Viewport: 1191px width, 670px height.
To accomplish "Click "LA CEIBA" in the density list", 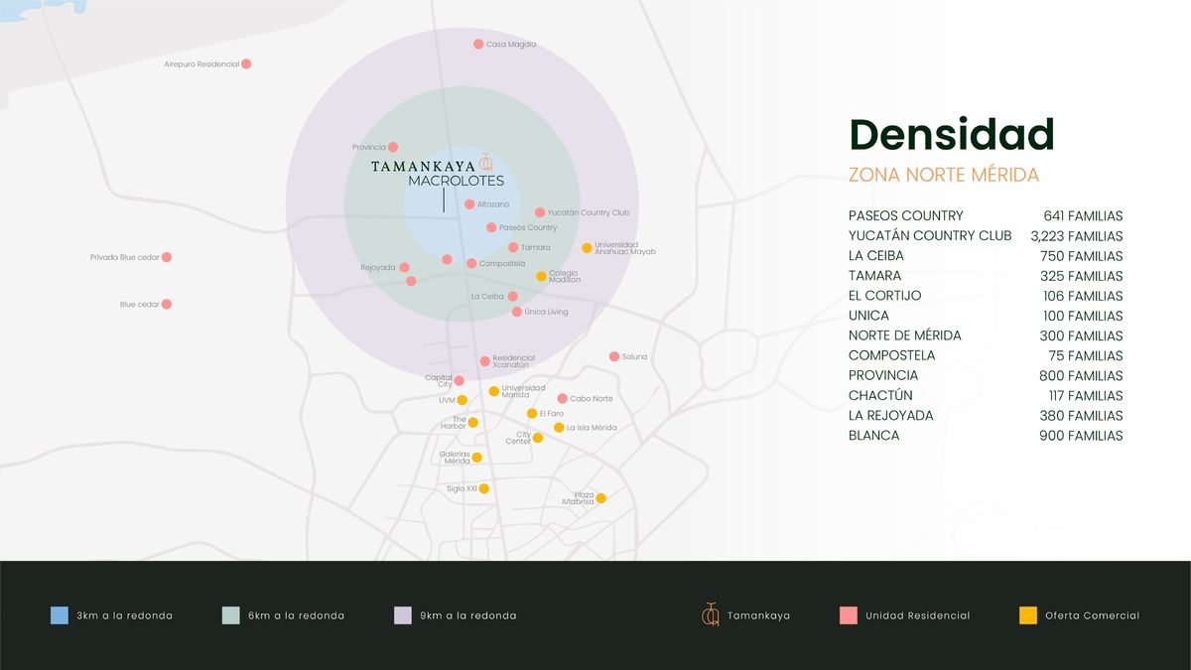I will [x=876, y=256].
